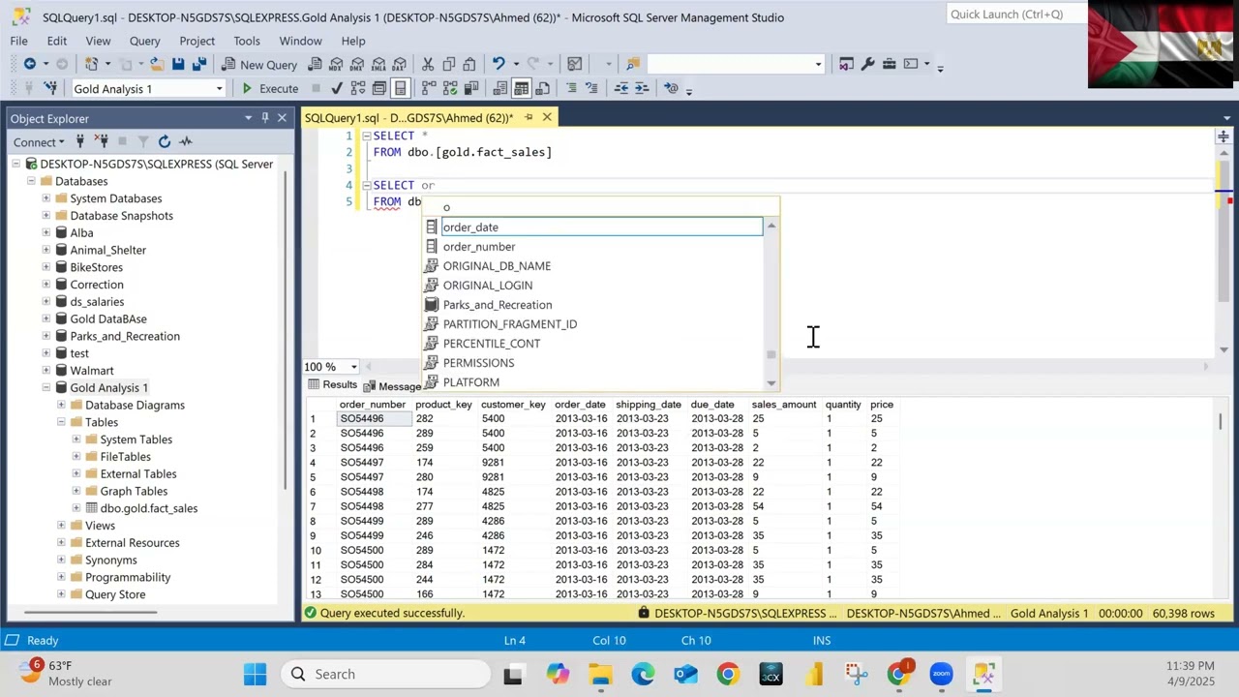The image size is (1239, 697).
Task: Include client statistics toggle
Action: pos(471,88)
